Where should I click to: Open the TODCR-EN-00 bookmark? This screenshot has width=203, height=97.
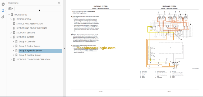pos(21,15)
